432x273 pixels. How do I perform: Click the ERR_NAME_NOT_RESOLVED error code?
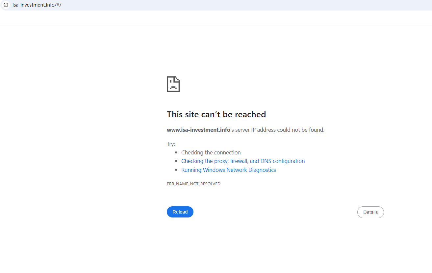point(193,184)
